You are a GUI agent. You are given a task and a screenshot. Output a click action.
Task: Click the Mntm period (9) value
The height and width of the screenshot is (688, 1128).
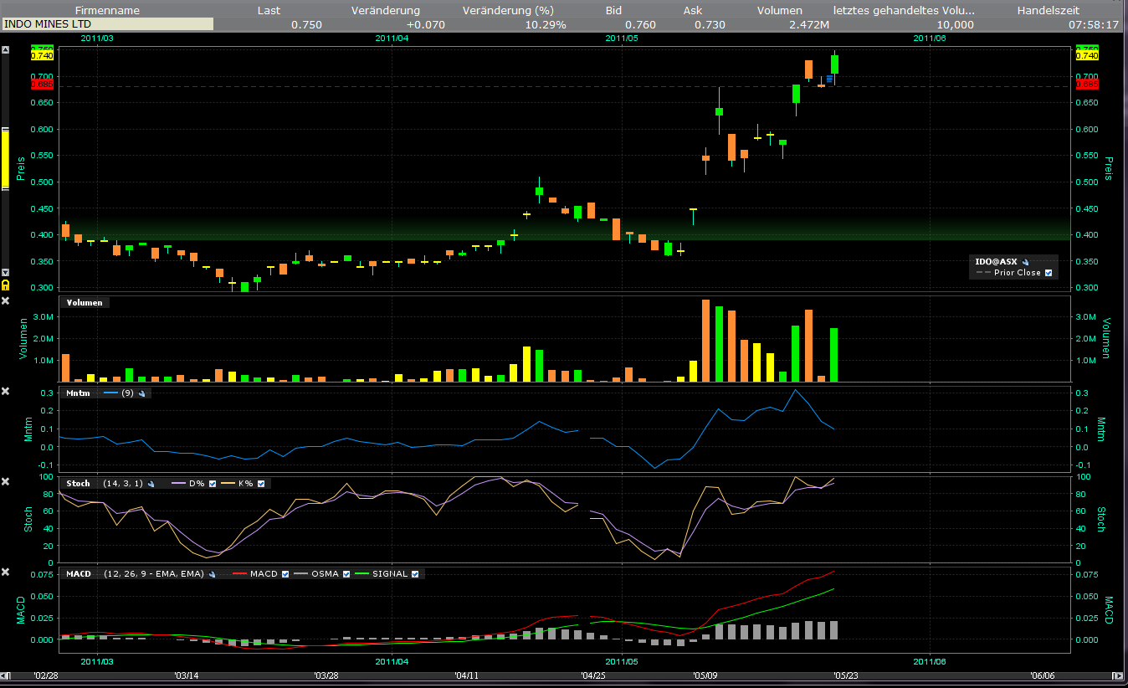pyautogui.click(x=128, y=393)
